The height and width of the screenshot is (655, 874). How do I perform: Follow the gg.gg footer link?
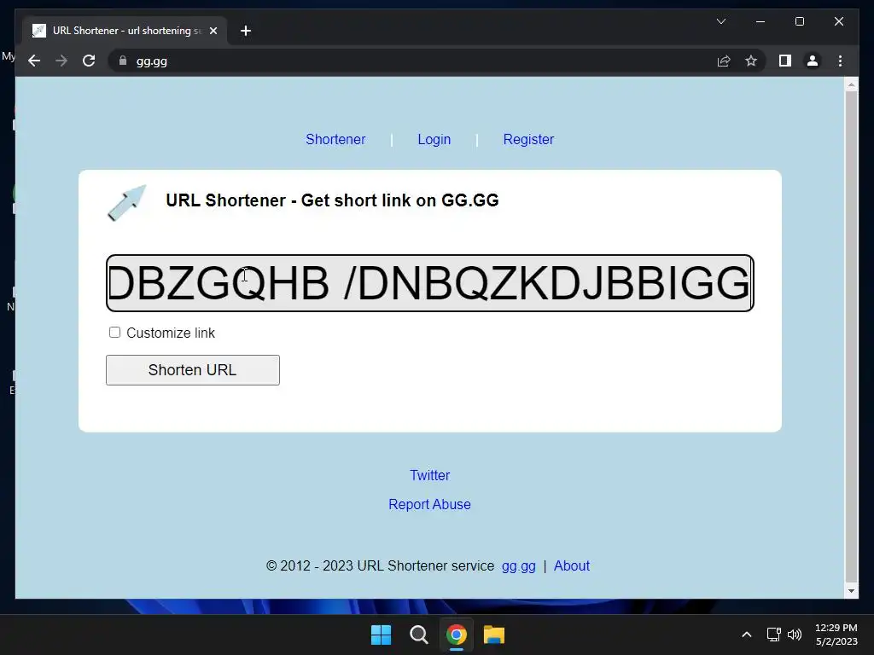pyautogui.click(x=518, y=566)
